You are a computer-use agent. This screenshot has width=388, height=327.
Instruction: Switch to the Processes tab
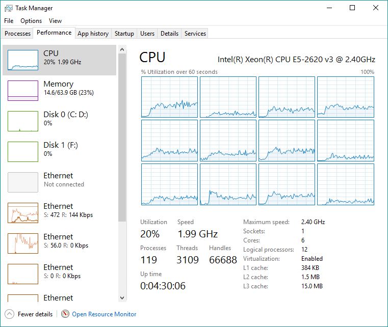(18, 34)
